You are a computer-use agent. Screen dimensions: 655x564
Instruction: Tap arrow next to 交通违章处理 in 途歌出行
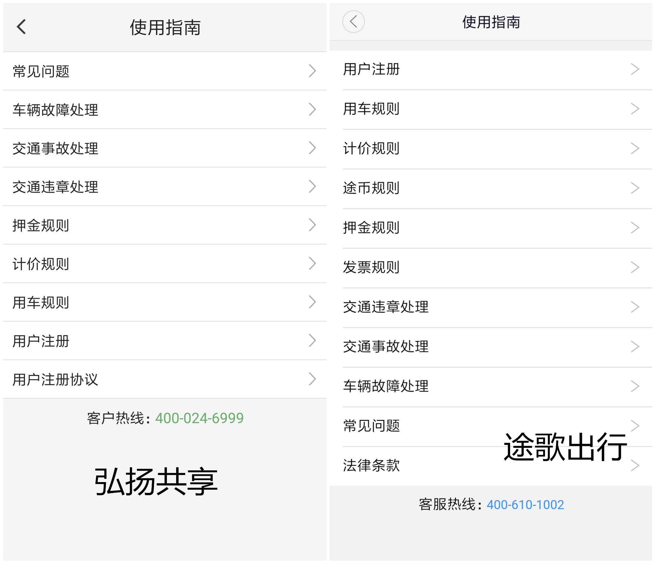[635, 307]
